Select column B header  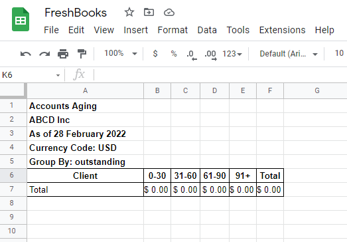pyautogui.click(x=157, y=90)
